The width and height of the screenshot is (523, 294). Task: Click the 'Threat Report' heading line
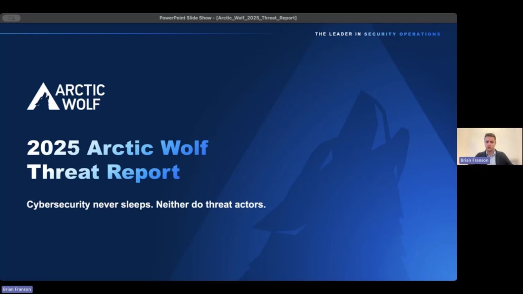103,172
